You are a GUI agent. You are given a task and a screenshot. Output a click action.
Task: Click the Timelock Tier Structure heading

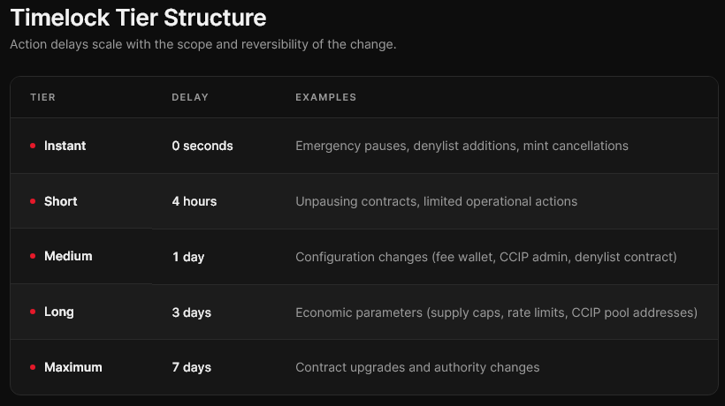click(138, 18)
